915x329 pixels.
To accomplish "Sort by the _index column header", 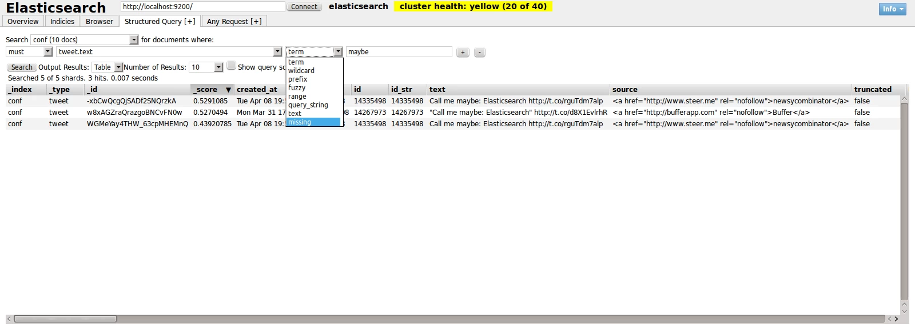I will [26, 90].
